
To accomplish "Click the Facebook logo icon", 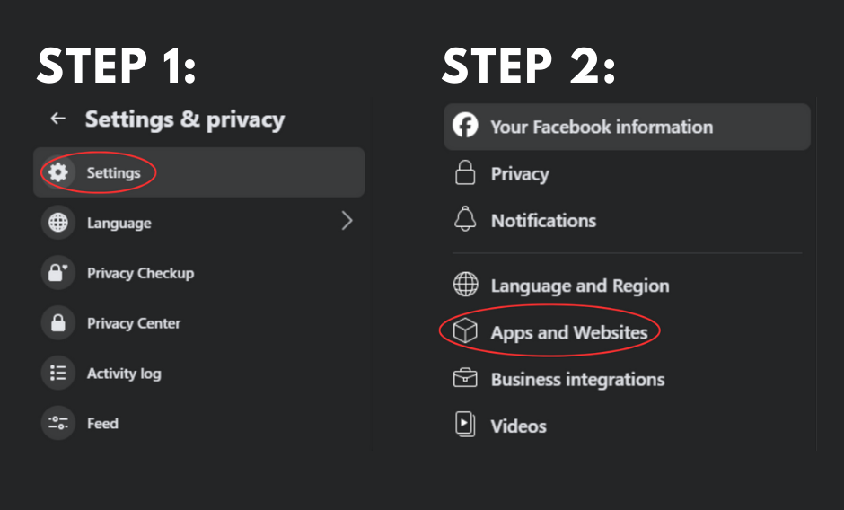I will tap(465, 127).
